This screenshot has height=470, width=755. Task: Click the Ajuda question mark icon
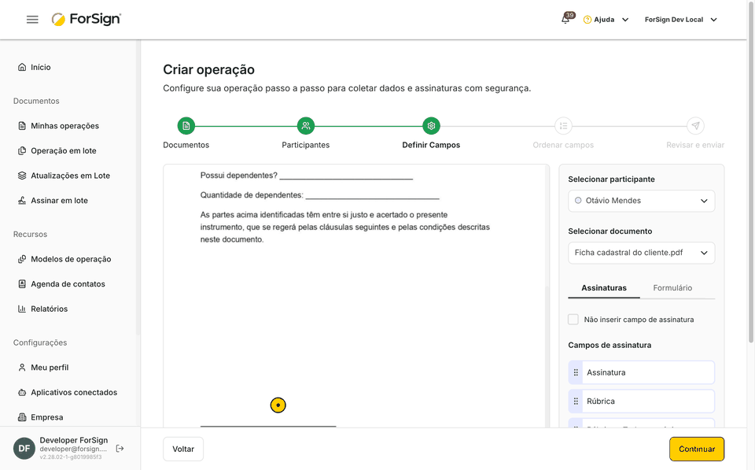pos(587,20)
